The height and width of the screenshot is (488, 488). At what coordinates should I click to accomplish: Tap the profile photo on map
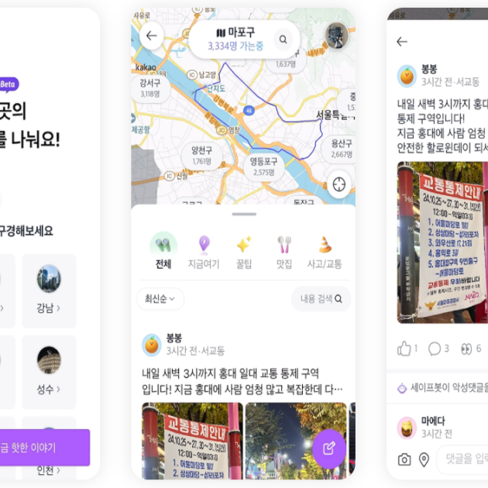[336, 35]
